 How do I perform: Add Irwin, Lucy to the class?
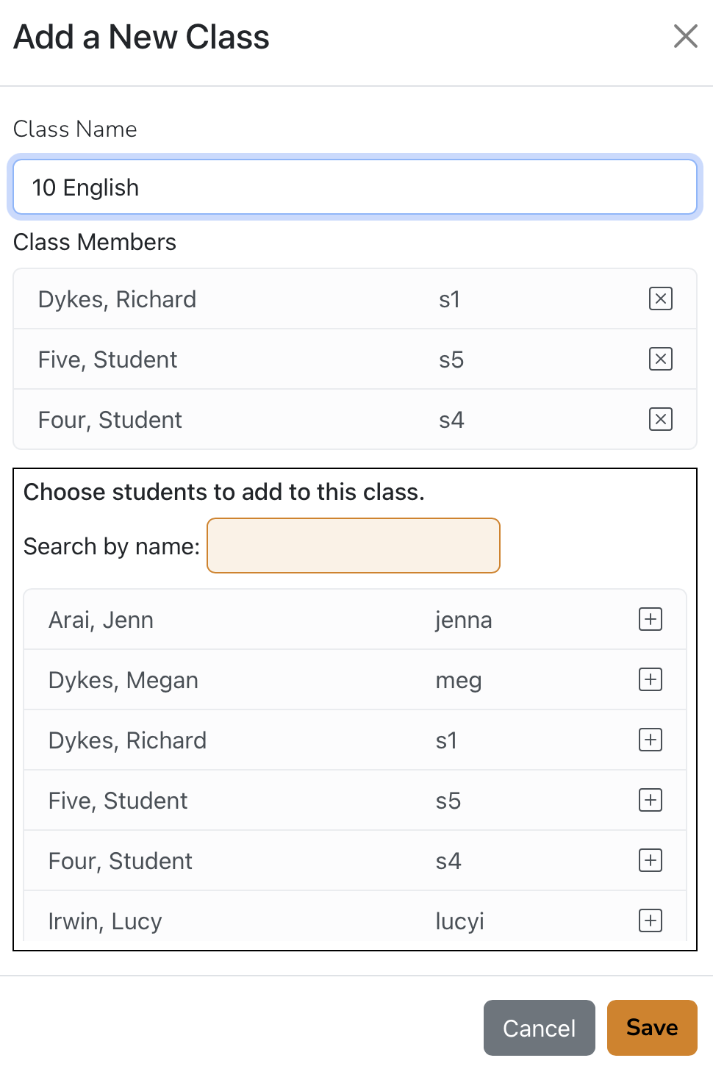click(651, 921)
